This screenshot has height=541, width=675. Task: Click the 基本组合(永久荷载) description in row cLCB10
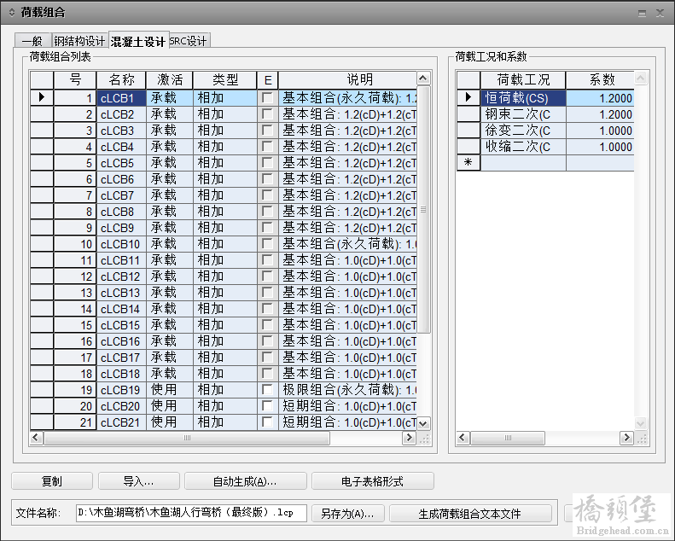pyautogui.click(x=348, y=243)
